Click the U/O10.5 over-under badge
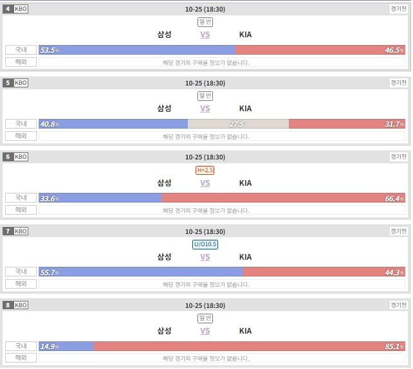Screen dimensions: 413x369 pos(205,244)
